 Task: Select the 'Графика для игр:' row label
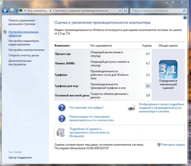tap(67, 86)
